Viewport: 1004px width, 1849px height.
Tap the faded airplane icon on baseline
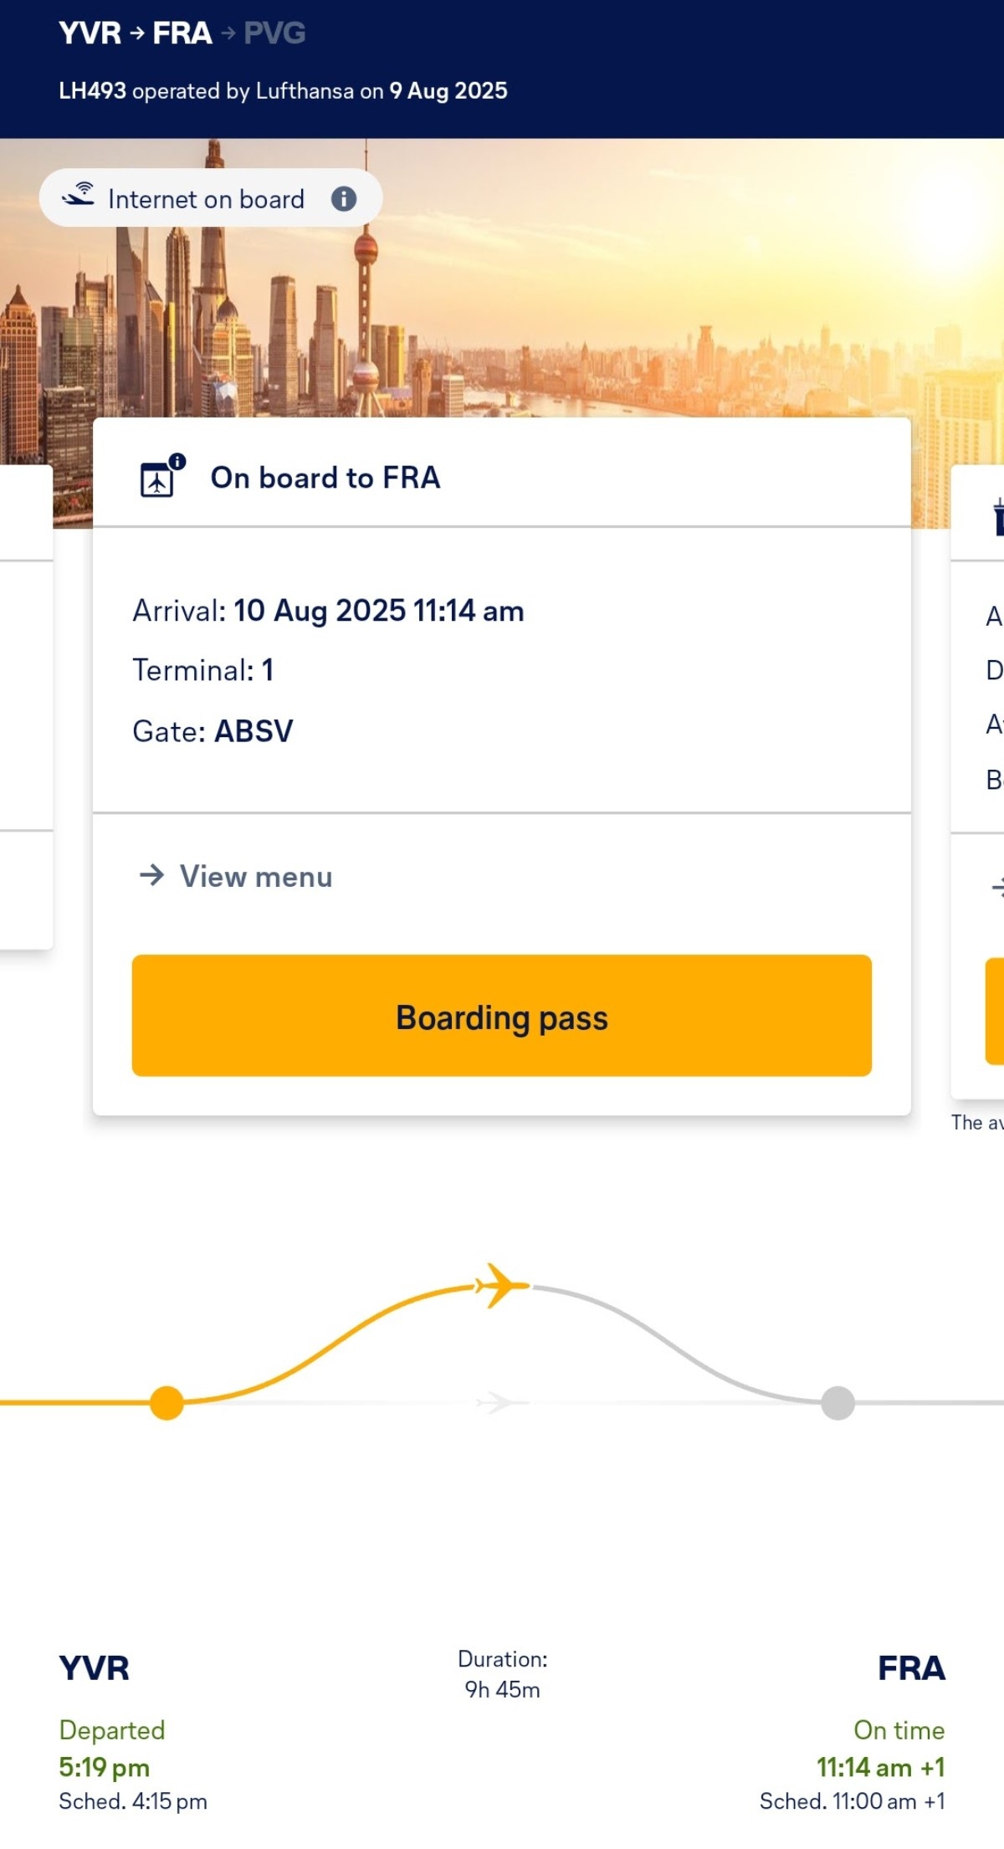coord(502,1402)
